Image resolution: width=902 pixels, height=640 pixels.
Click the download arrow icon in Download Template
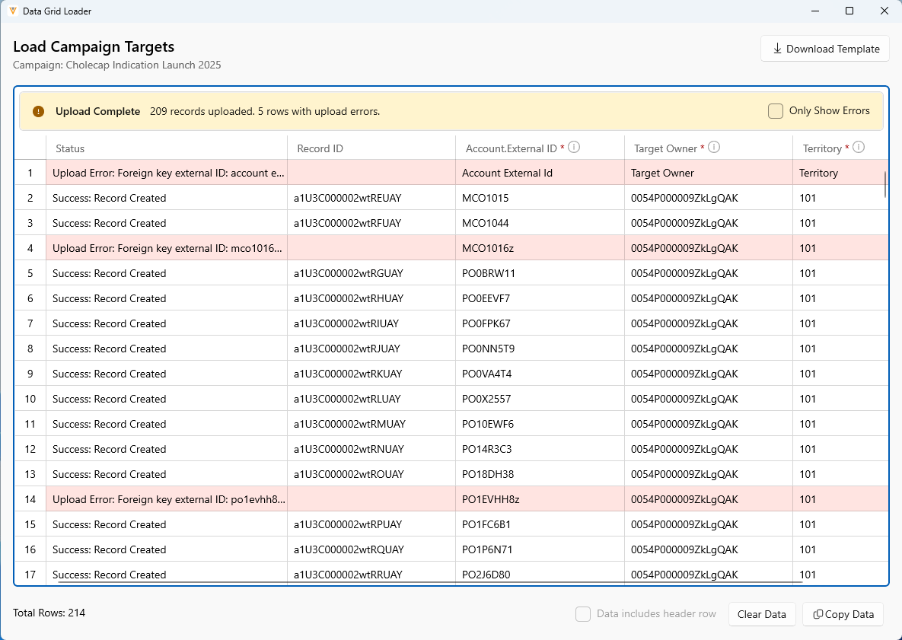click(777, 49)
